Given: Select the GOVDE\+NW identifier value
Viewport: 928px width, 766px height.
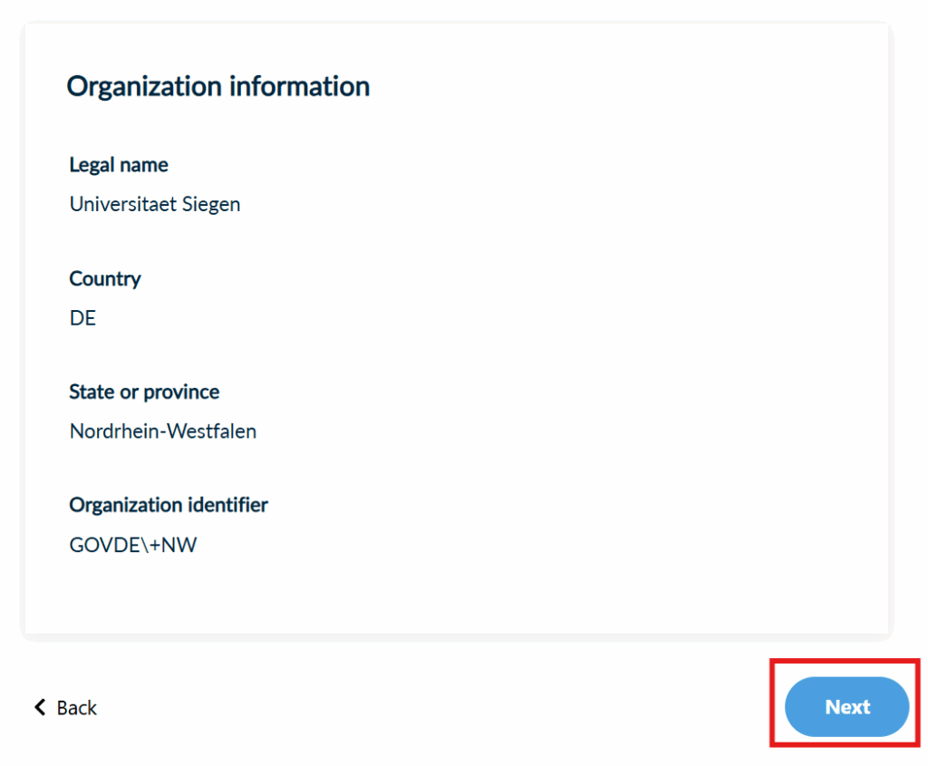Looking at the screenshot, I should pos(133,545).
